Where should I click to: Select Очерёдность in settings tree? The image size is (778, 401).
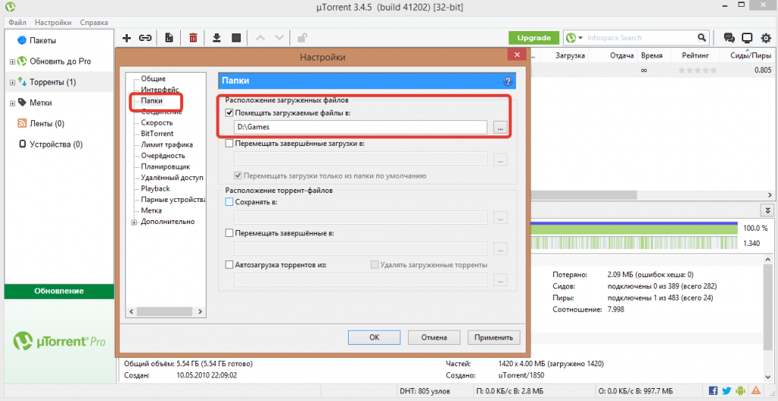pos(163,156)
